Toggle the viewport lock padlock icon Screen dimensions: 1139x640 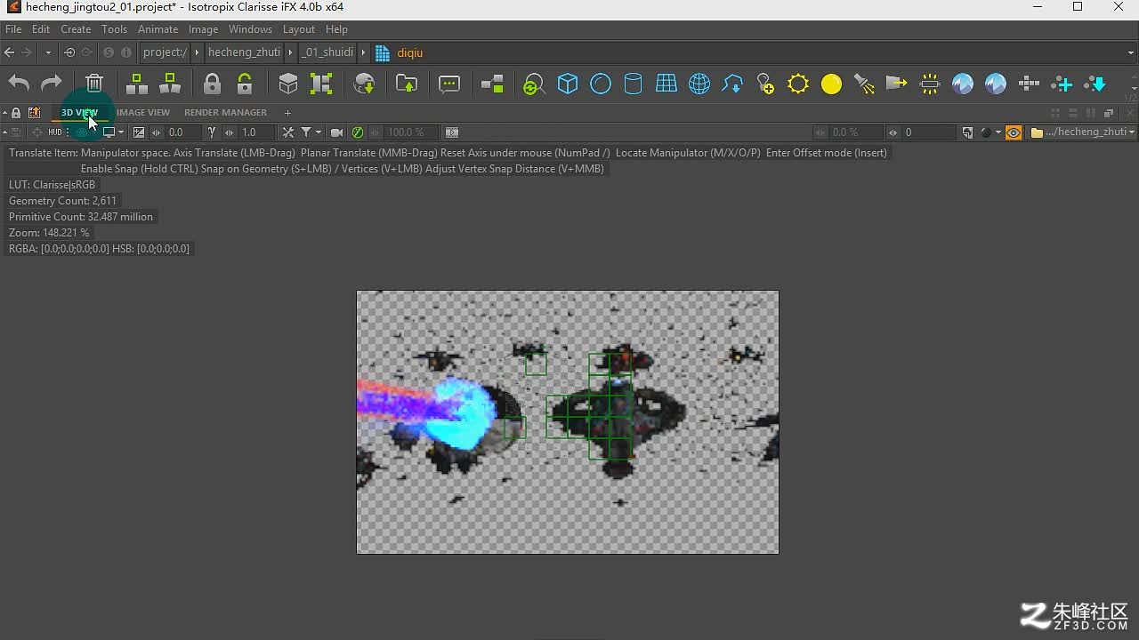tap(16, 113)
